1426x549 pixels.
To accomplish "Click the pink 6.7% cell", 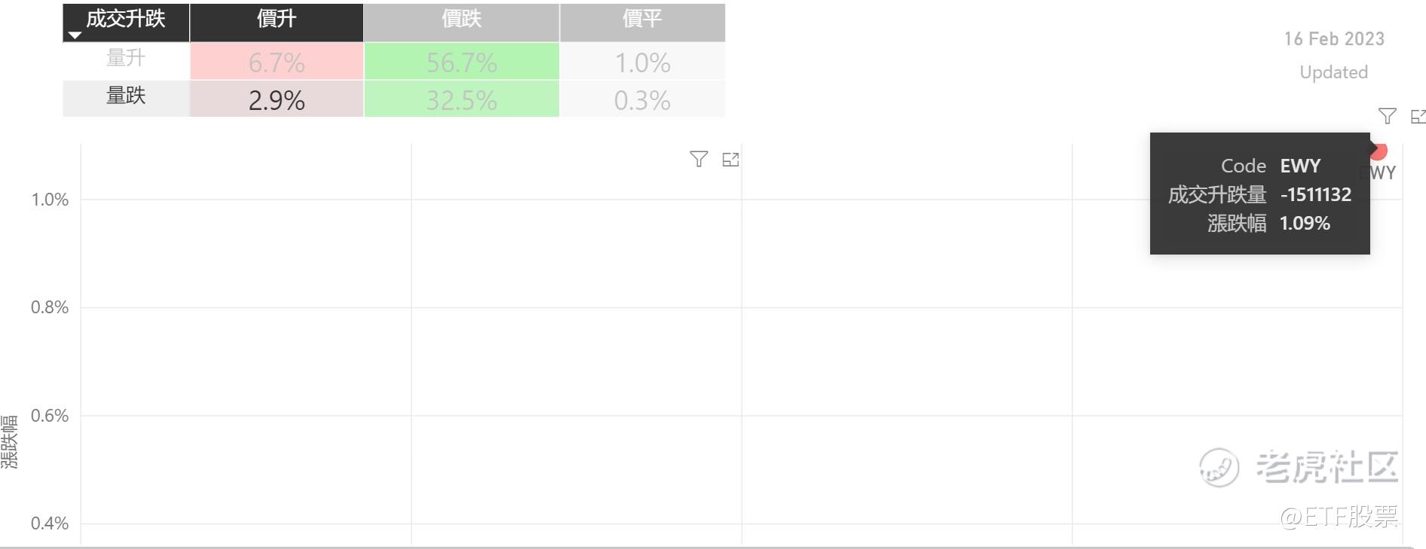I will click(x=277, y=63).
